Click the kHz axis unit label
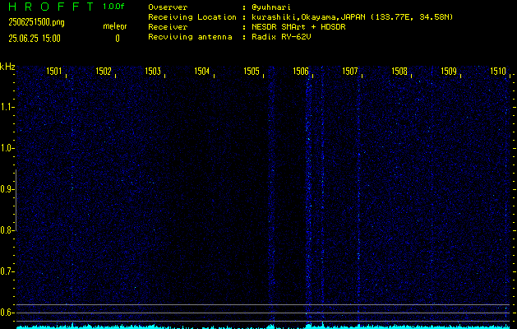The image size is (517, 329). coord(7,67)
